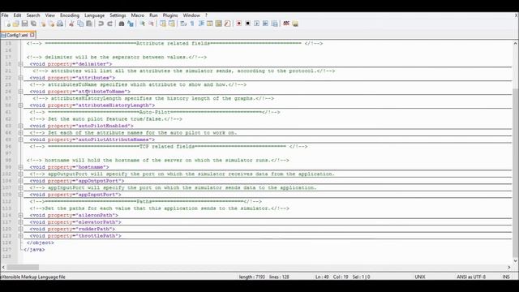The width and height of the screenshot is (519, 292).
Task: Open the Search menu
Action: click(x=33, y=15)
